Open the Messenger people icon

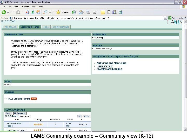click(x=121, y=12)
